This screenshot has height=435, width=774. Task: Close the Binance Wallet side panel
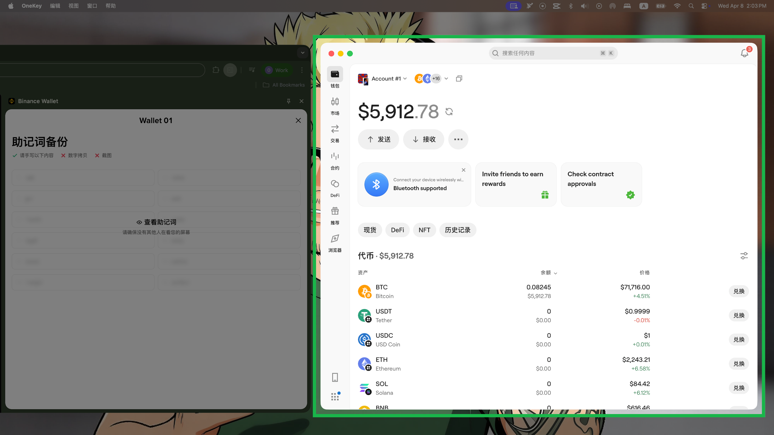(302, 101)
